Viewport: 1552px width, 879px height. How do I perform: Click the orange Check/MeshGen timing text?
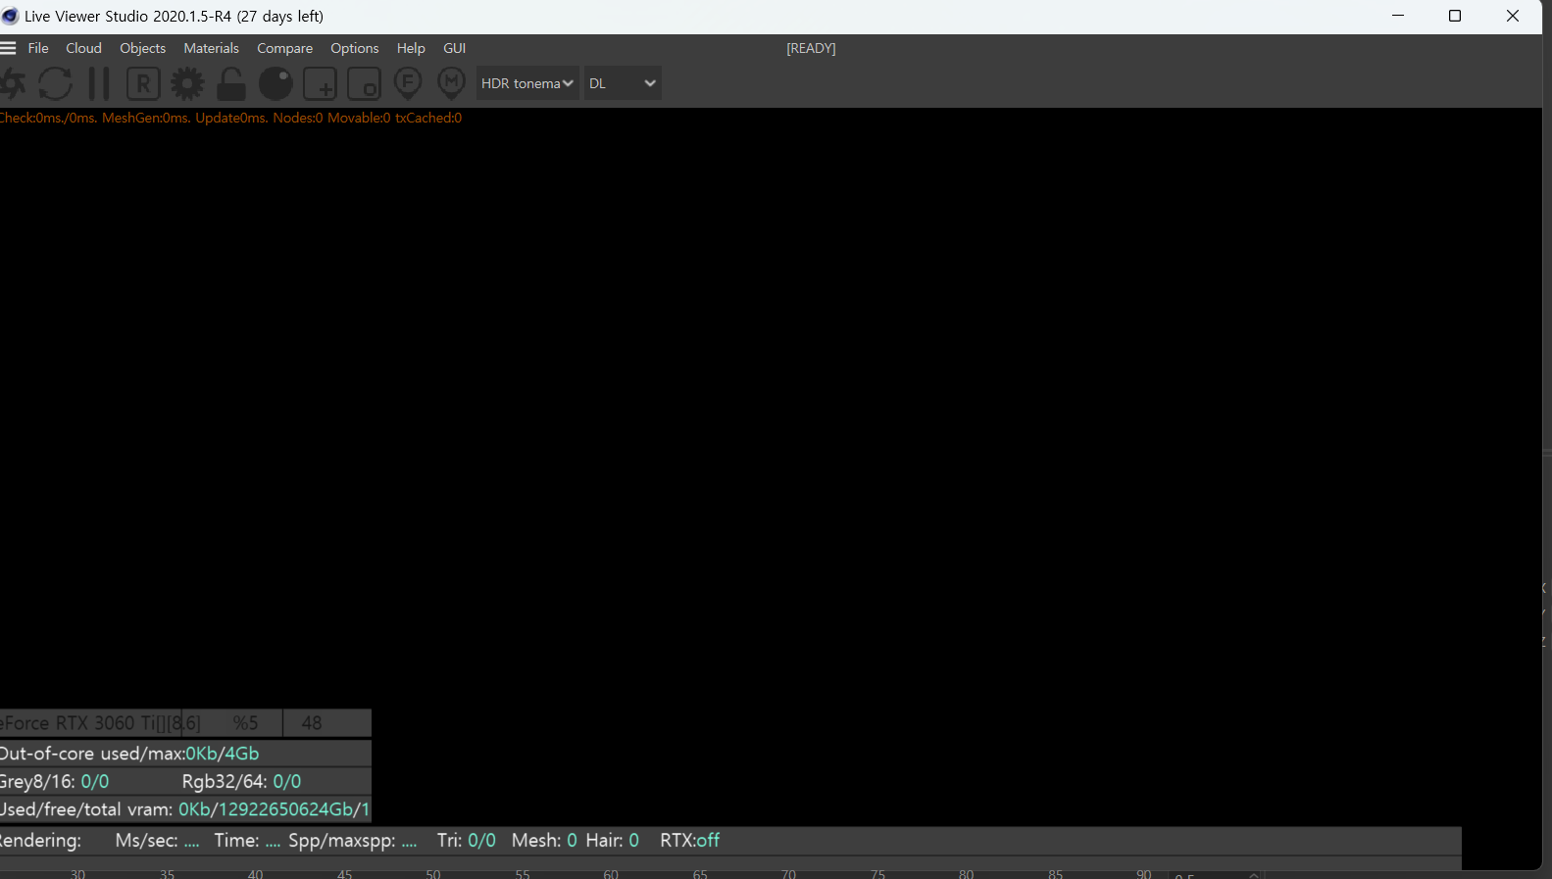pyautogui.click(x=230, y=118)
